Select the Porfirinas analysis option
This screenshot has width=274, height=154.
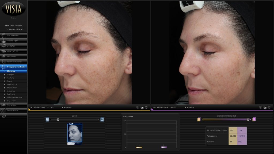tap(11, 94)
